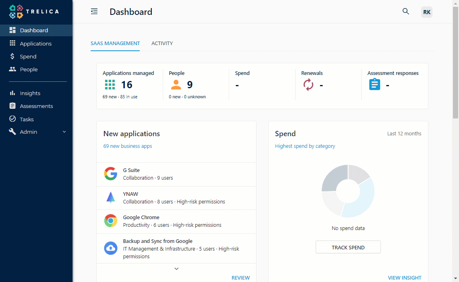Open the 69 new business apps link
The image size is (459, 282).
point(128,146)
